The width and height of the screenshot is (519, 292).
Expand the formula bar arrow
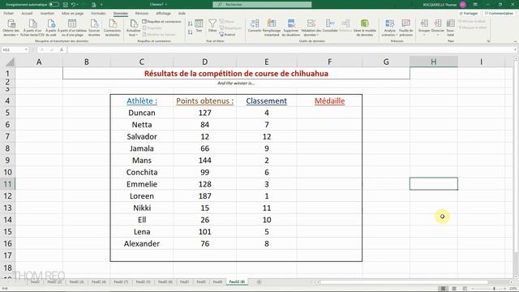(515, 49)
